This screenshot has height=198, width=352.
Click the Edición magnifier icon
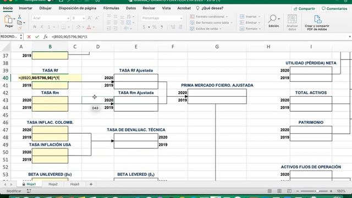pyautogui.click(x=273, y=18)
